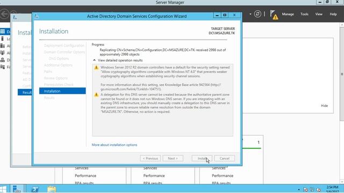The image size is (344, 193).
Task: Click Hide in the Server Manager welcome tile
Action: [x=324, y=106]
